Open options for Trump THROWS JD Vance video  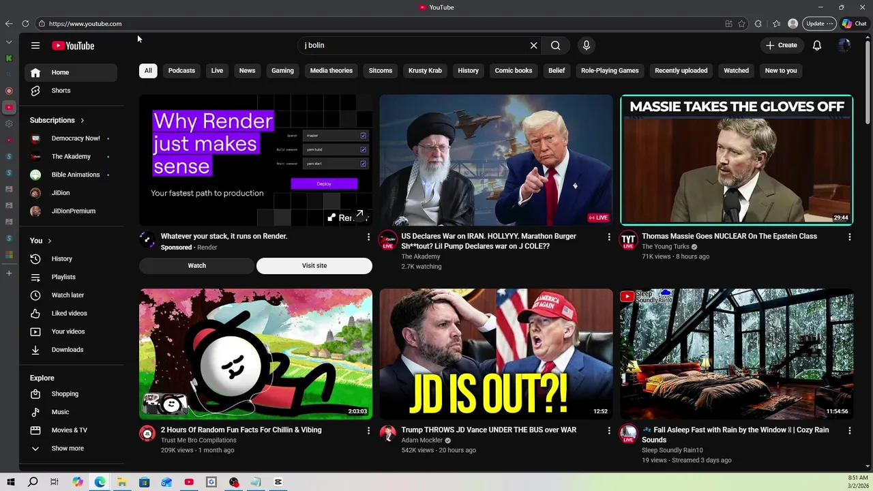(609, 430)
